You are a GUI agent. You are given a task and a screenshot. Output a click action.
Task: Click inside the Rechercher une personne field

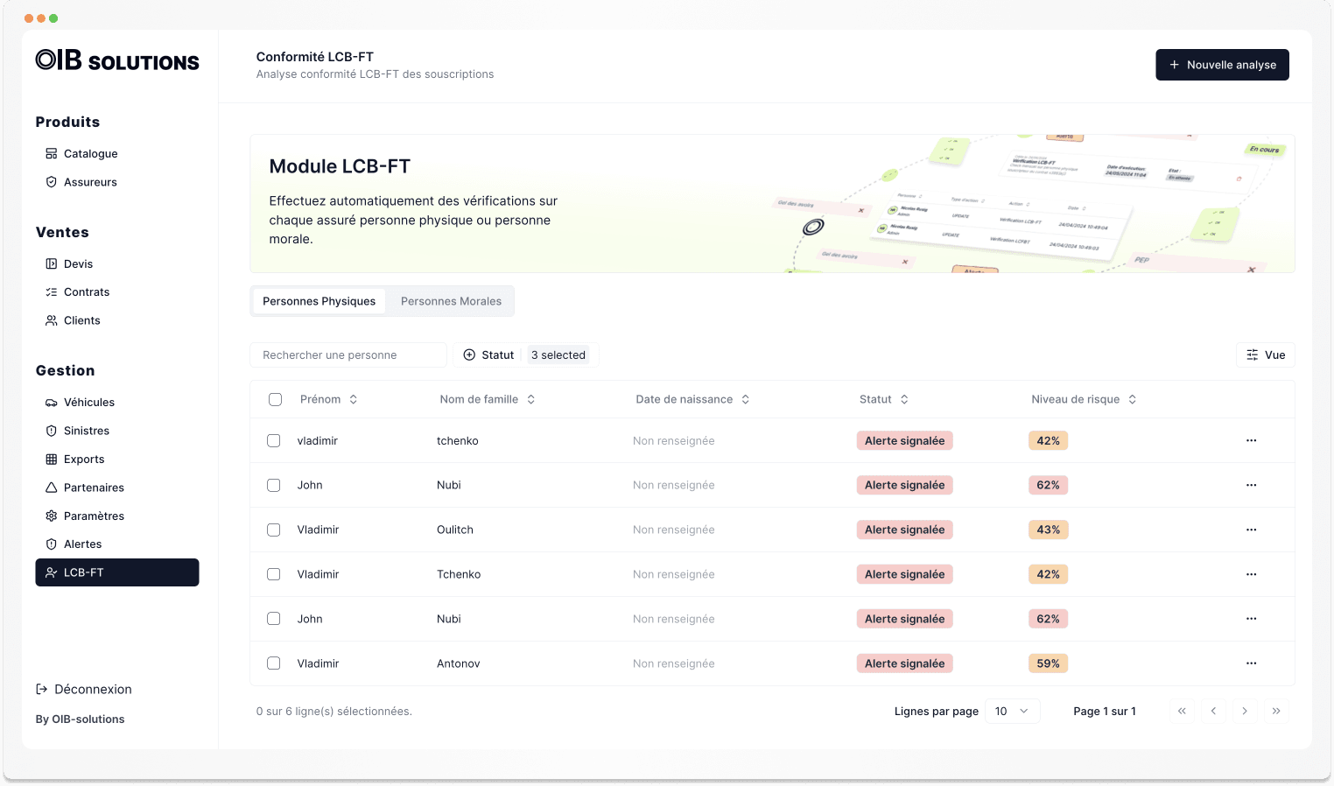[348, 354]
